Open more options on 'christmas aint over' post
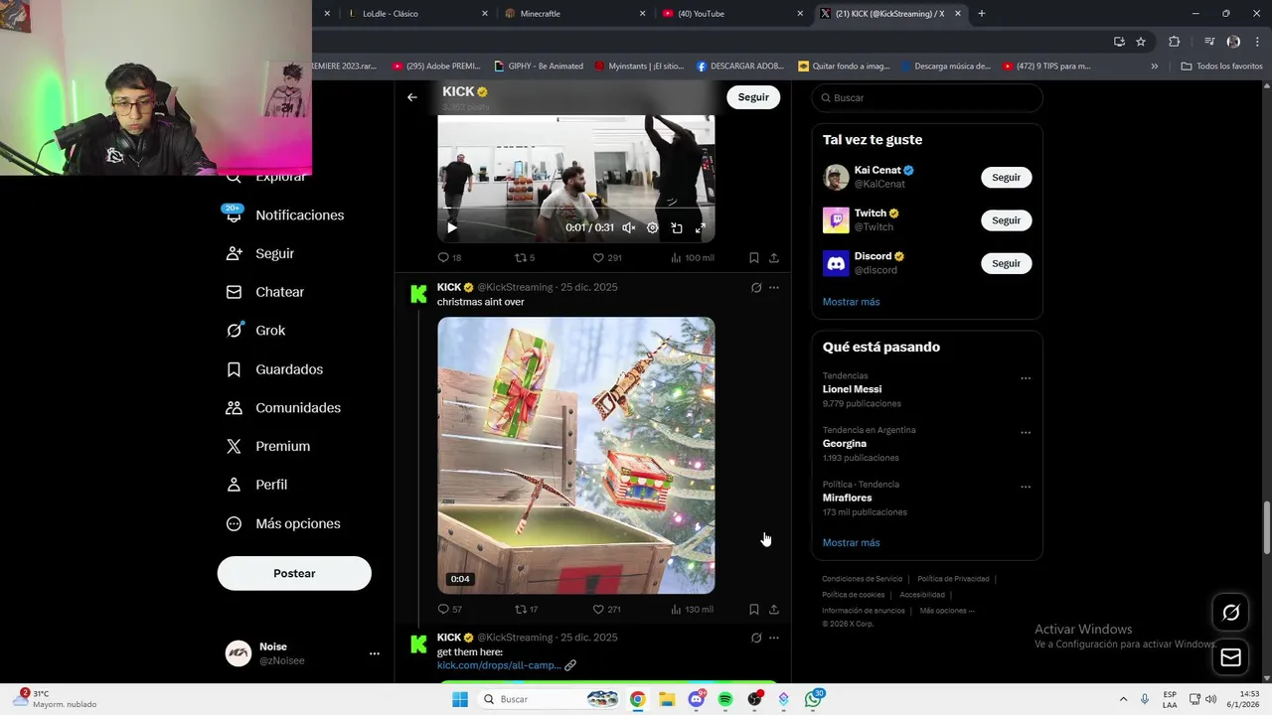Screen dimensions: 1272x715 tap(774, 288)
